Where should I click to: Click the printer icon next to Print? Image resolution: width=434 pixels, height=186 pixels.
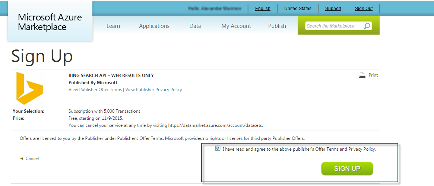(362, 75)
